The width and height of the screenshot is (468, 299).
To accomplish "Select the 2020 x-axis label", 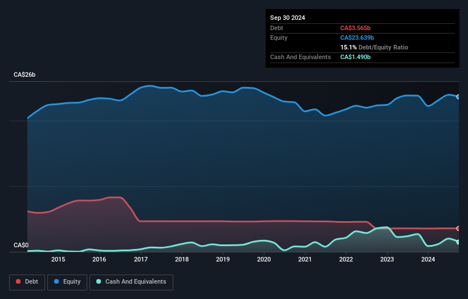I will [264, 259].
